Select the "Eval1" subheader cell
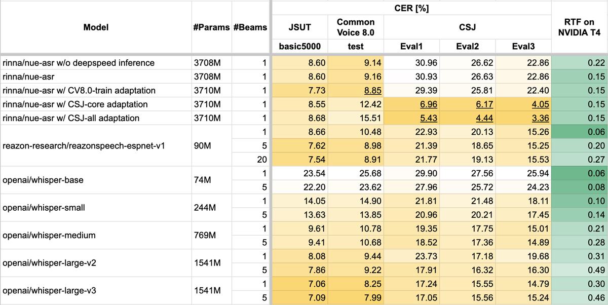This screenshot has height=305, width=608. coord(411,47)
